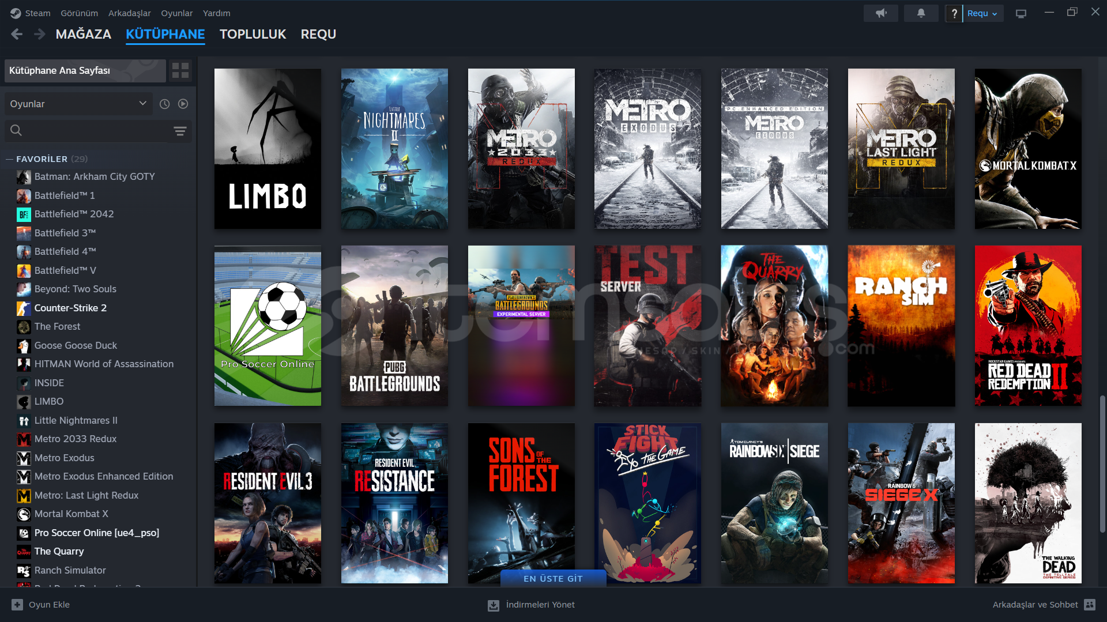Screen dimensions: 1107x622
Task: Click the library vertical scrollbar
Action: pos(1102,463)
